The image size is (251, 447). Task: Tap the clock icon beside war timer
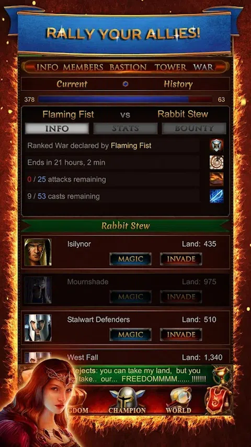(216, 162)
